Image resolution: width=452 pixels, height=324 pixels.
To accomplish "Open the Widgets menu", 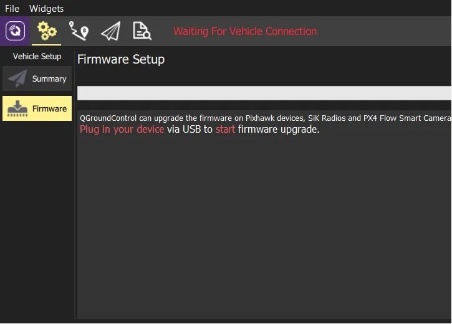I will click(46, 8).
